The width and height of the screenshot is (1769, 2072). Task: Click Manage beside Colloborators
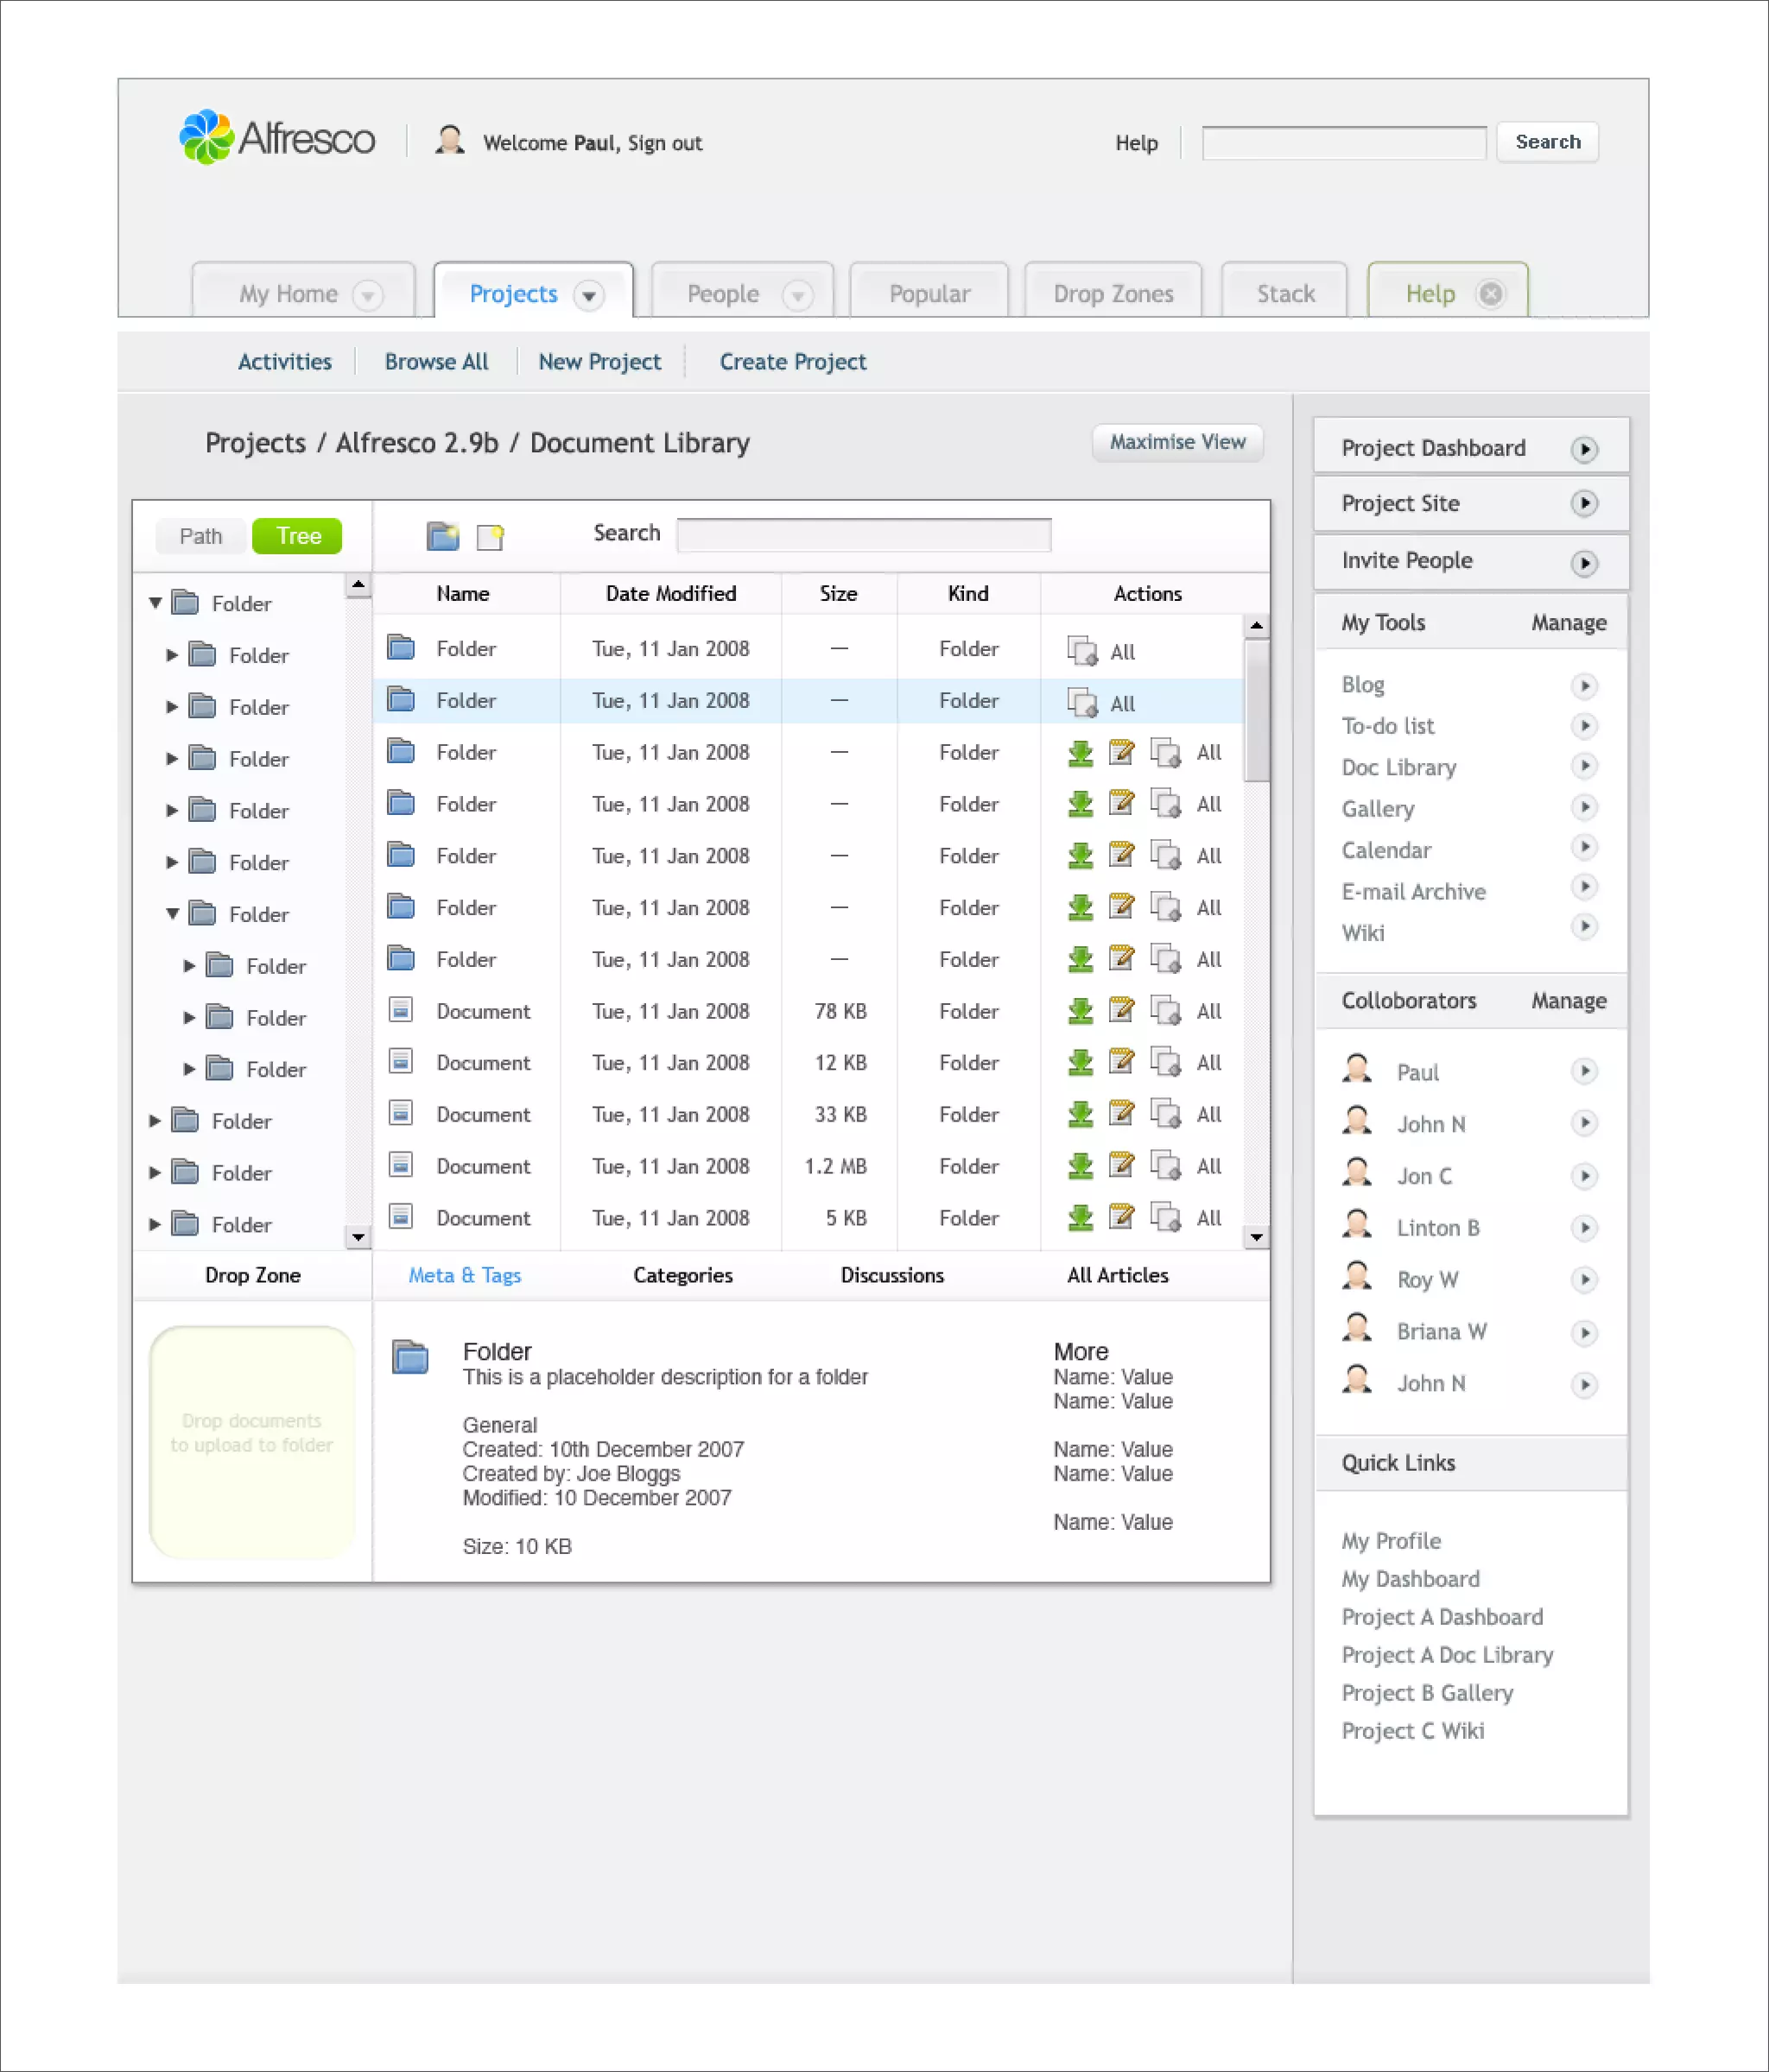pyautogui.click(x=1569, y=1000)
